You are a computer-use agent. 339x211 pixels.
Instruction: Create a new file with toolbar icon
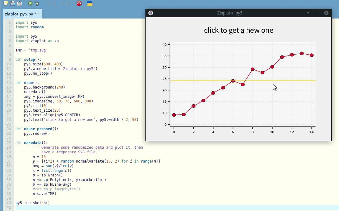[6, 3]
